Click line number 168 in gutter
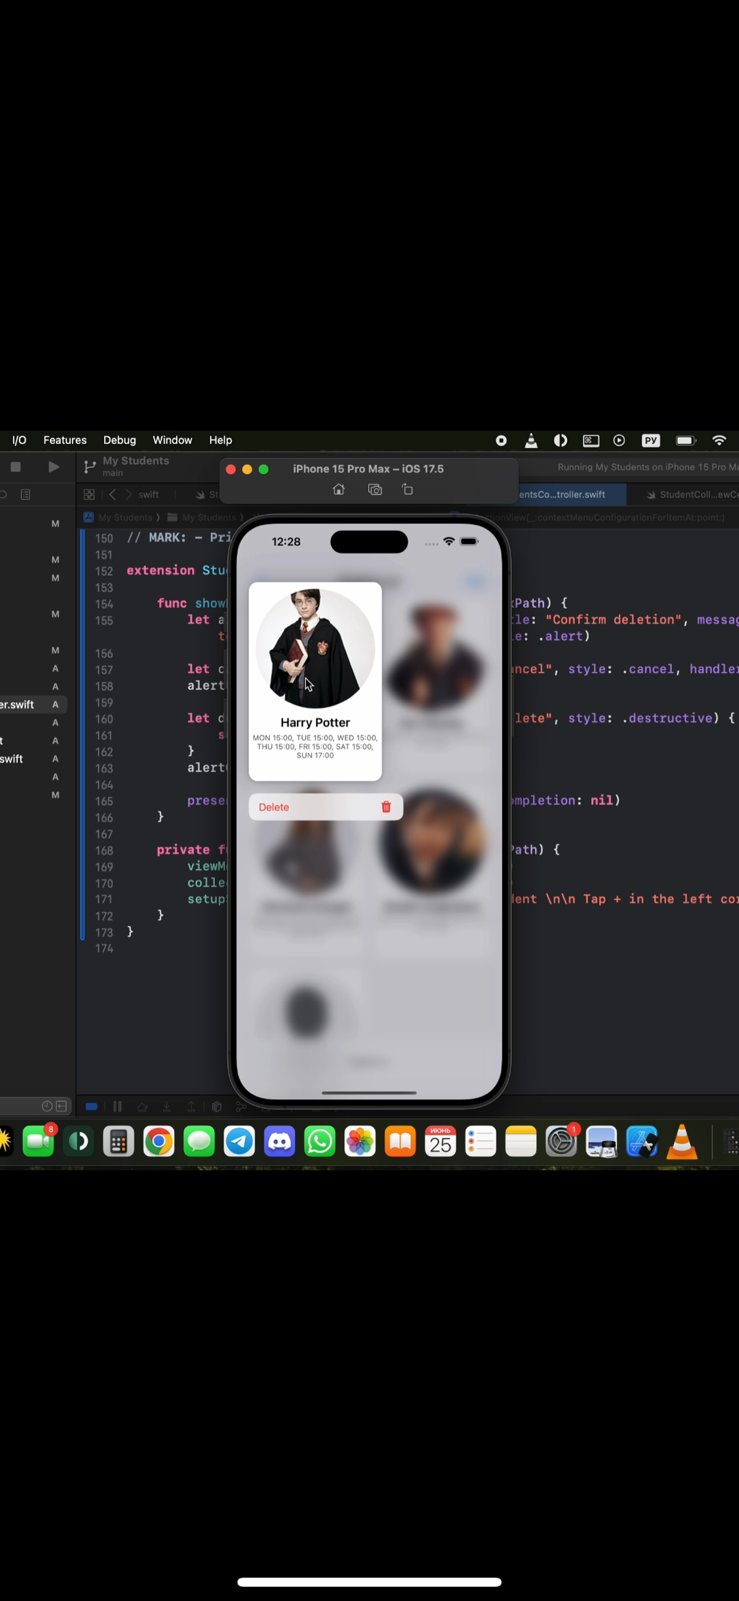 click(103, 850)
